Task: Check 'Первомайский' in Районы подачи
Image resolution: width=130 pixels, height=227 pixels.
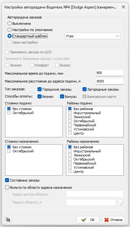Action: coord(70,125)
